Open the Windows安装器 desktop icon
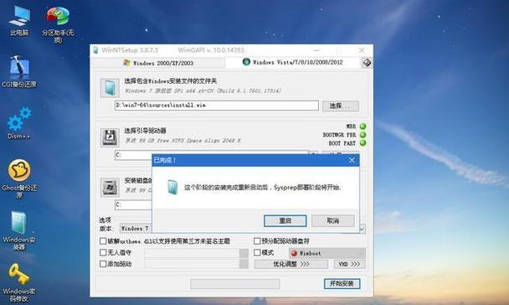This screenshot has height=305, width=509. pos(19,230)
